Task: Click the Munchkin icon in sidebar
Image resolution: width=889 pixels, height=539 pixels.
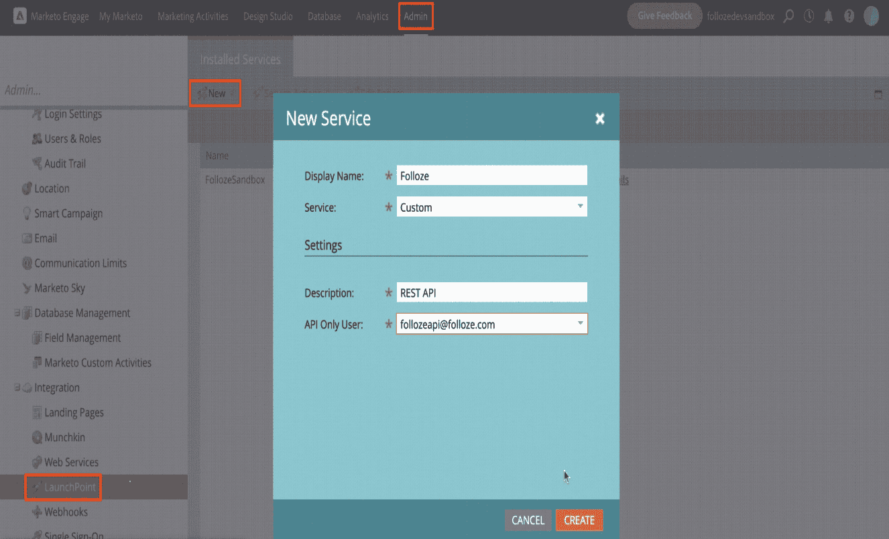Action: pos(38,437)
